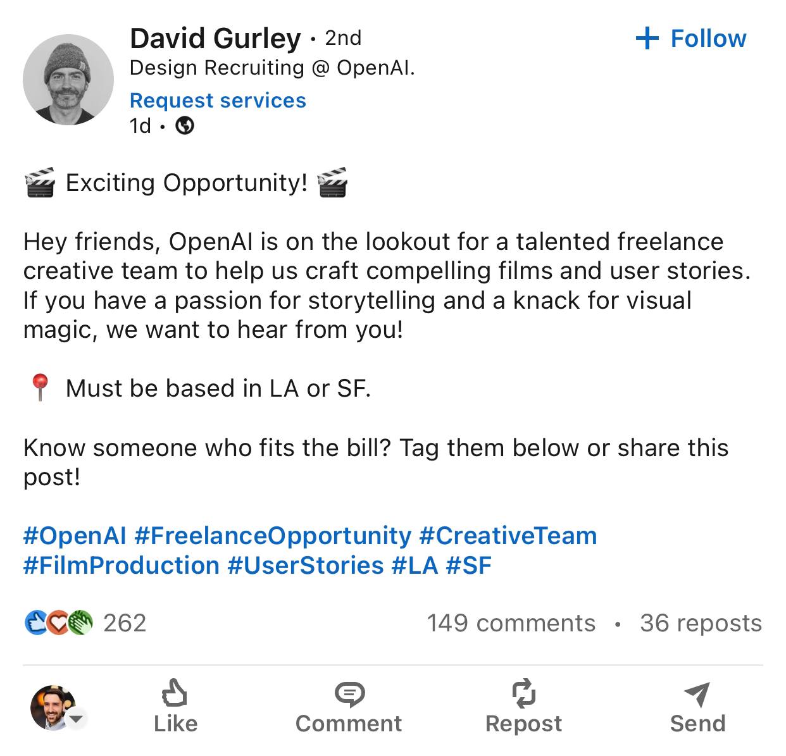Image resolution: width=786 pixels, height=756 pixels.
Task: Open the #CreativeTeam hashtag
Action: pos(508,536)
